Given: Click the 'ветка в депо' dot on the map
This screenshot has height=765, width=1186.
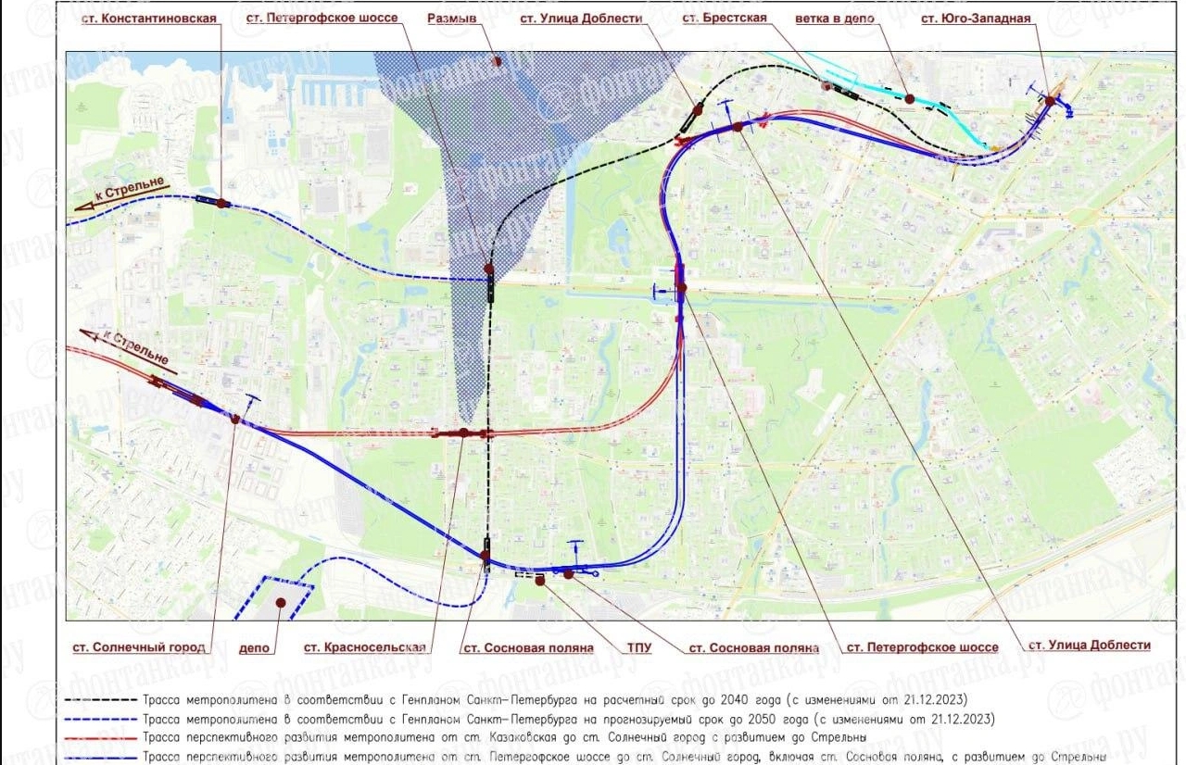Looking at the screenshot, I should [x=910, y=98].
